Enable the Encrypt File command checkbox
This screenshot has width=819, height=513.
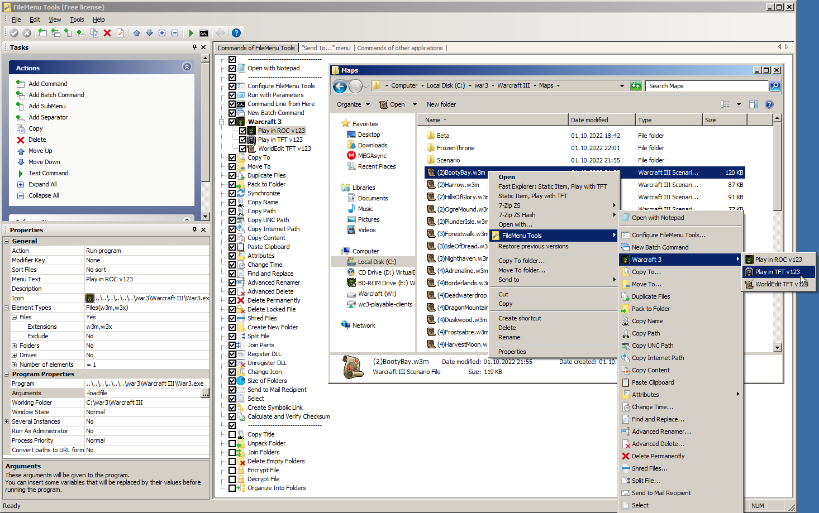point(232,470)
